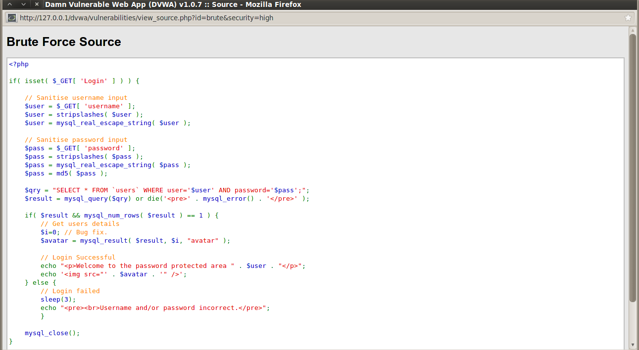Click the comment '// Sanitise password input'
The image size is (639, 350).
point(76,139)
